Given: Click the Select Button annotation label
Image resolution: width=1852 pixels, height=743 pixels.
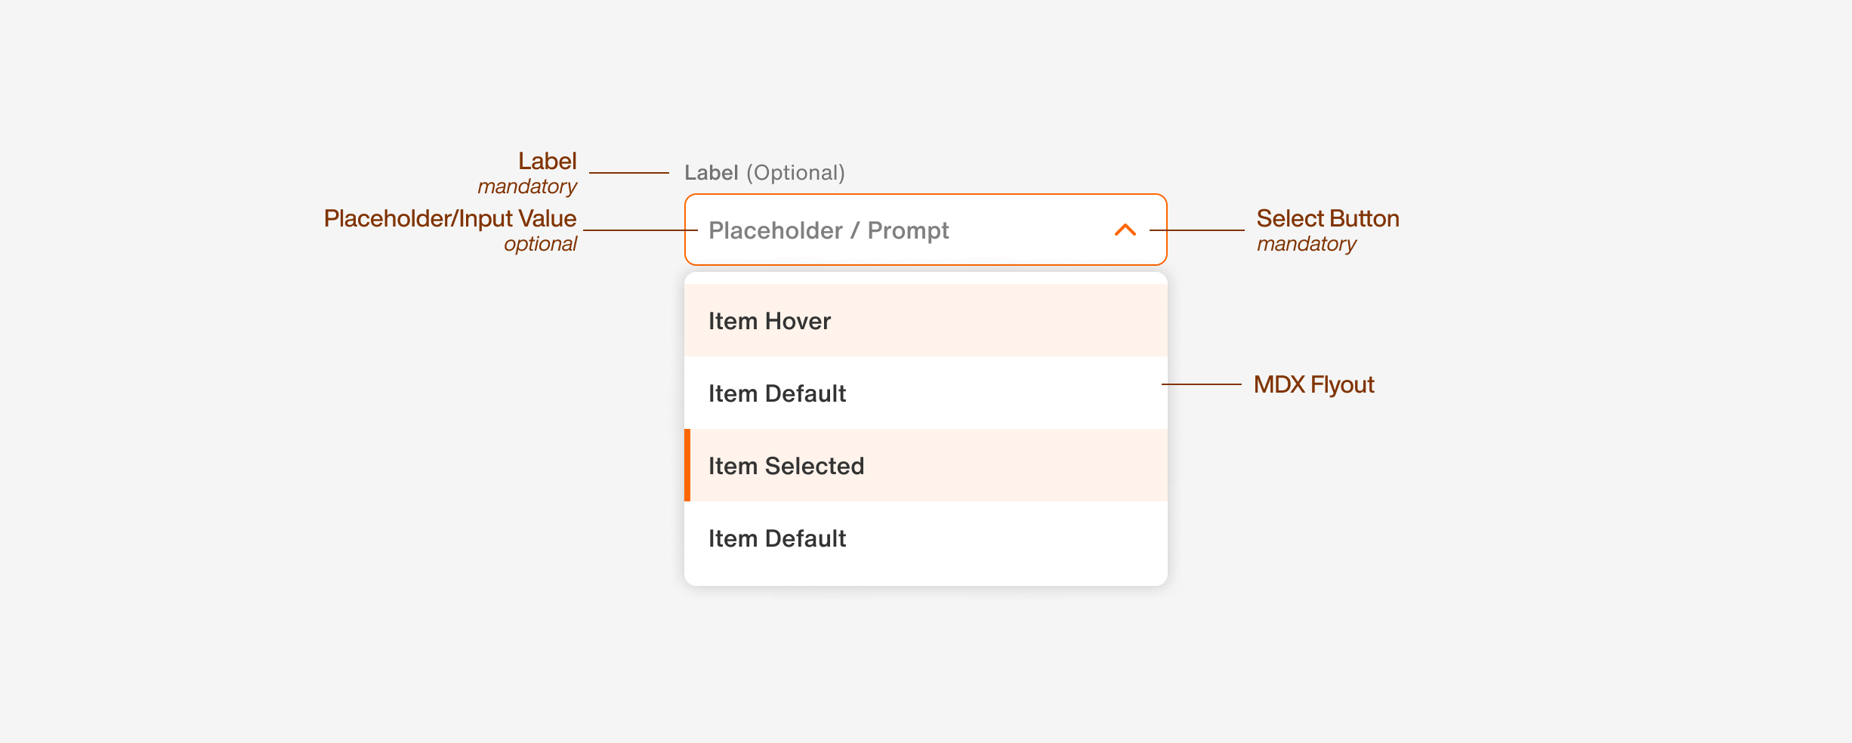Looking at the screenshot, I should [x=1328, y=218].
